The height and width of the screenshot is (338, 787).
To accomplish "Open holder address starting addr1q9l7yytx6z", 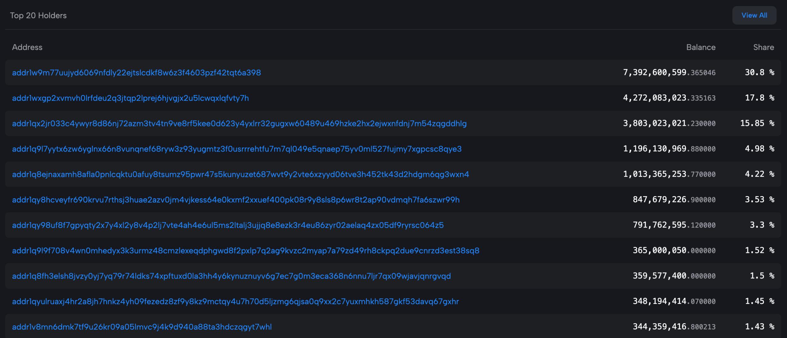I will pyautogui.click(x=236, y=149).
